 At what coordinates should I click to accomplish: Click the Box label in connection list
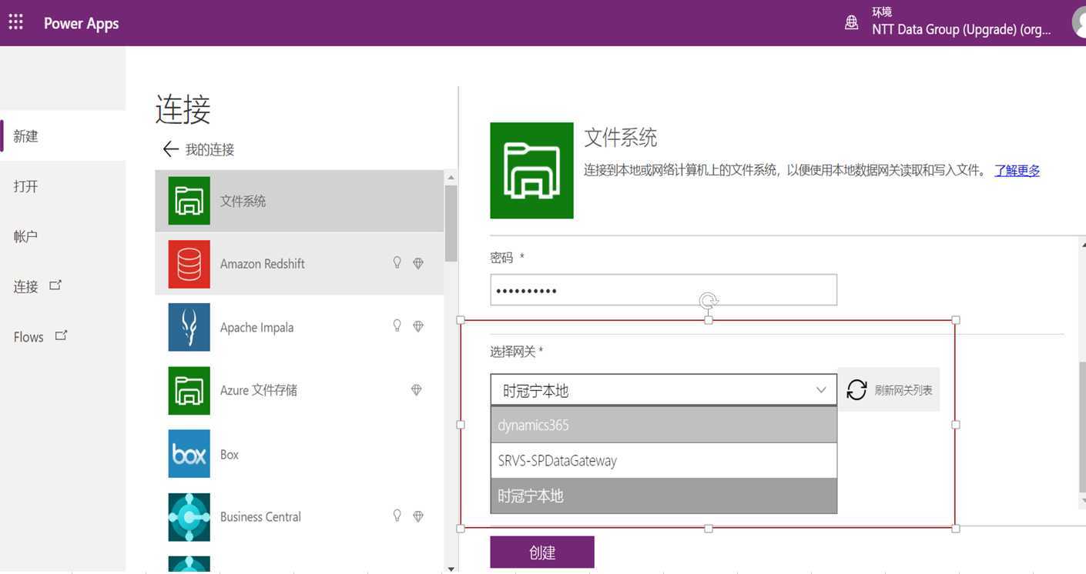(230, 454)
